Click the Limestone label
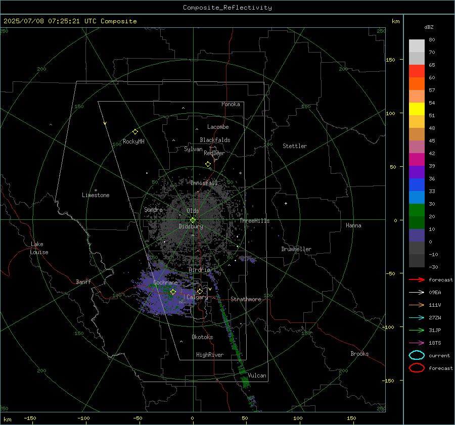 click(x=96, y=195)
